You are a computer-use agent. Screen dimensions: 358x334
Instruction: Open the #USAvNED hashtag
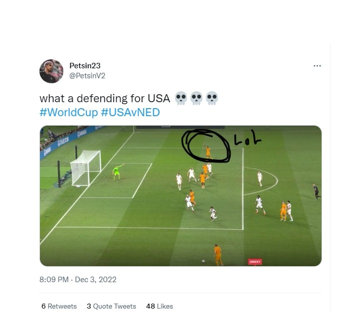coord(130,112)
